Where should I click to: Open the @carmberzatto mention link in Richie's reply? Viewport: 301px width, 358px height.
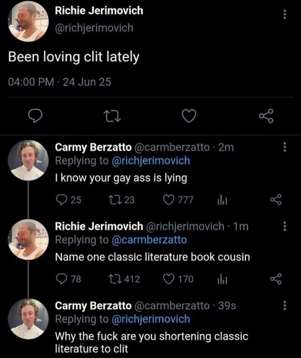(149, 240)
